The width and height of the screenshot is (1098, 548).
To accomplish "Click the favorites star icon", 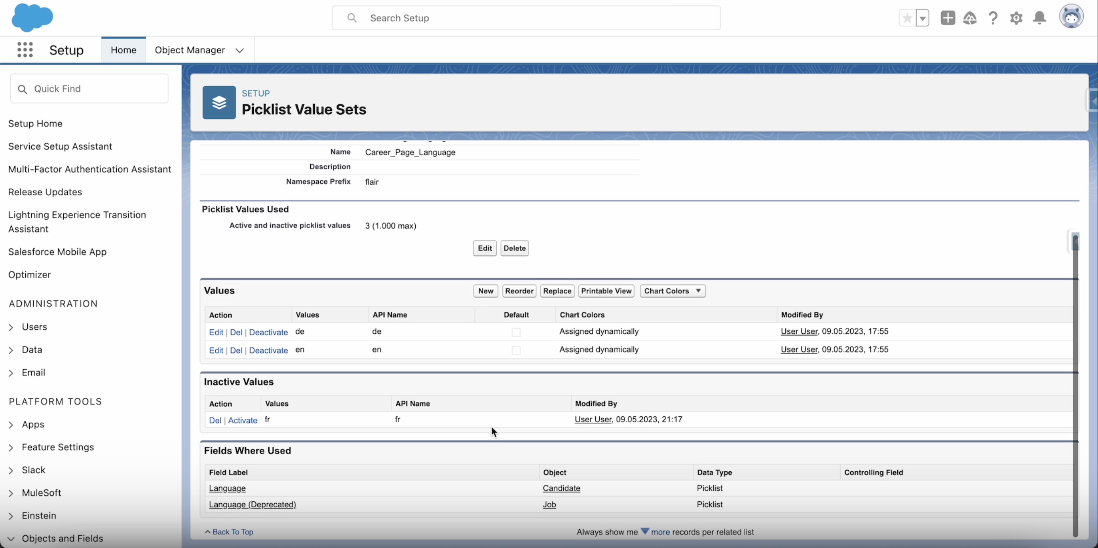I will (907, 18).
